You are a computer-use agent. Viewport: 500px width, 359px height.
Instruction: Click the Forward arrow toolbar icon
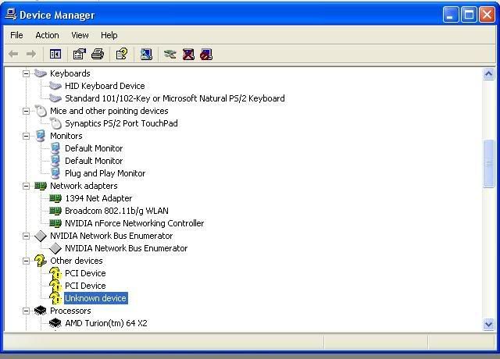click(x=31, y=54)
